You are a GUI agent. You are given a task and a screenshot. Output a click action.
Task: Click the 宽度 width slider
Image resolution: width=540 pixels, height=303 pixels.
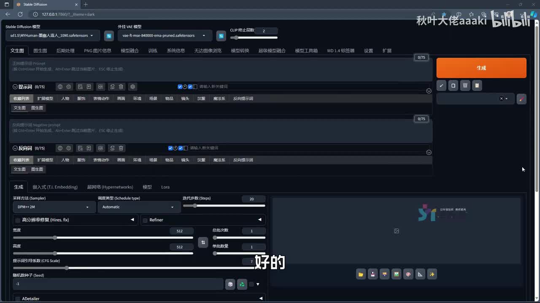pos(103,238)
